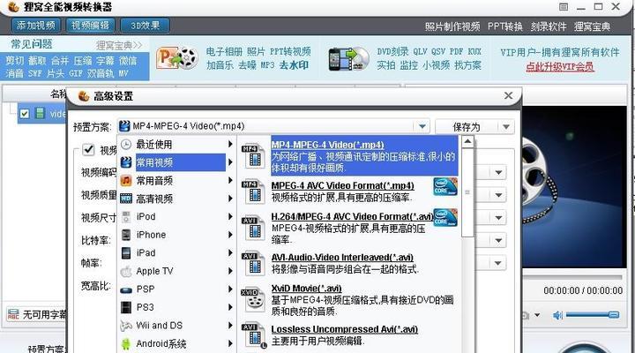Adjust the volume slider in preview panel
Screen dimensions: 635x353
(x=593, y=314)
